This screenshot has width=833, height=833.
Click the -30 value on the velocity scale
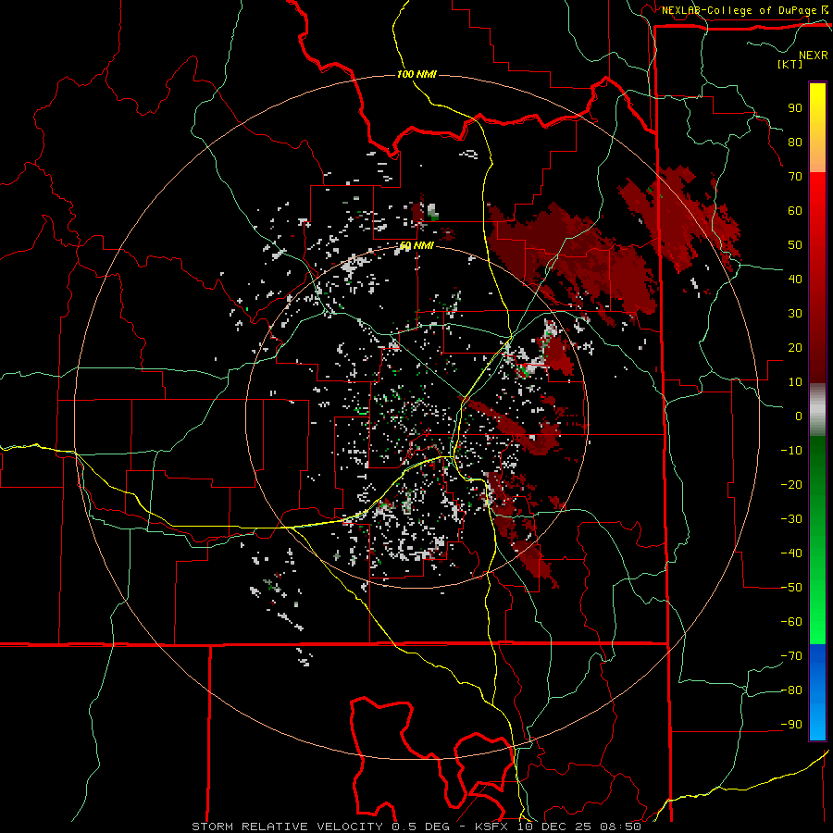click(791, 519)
